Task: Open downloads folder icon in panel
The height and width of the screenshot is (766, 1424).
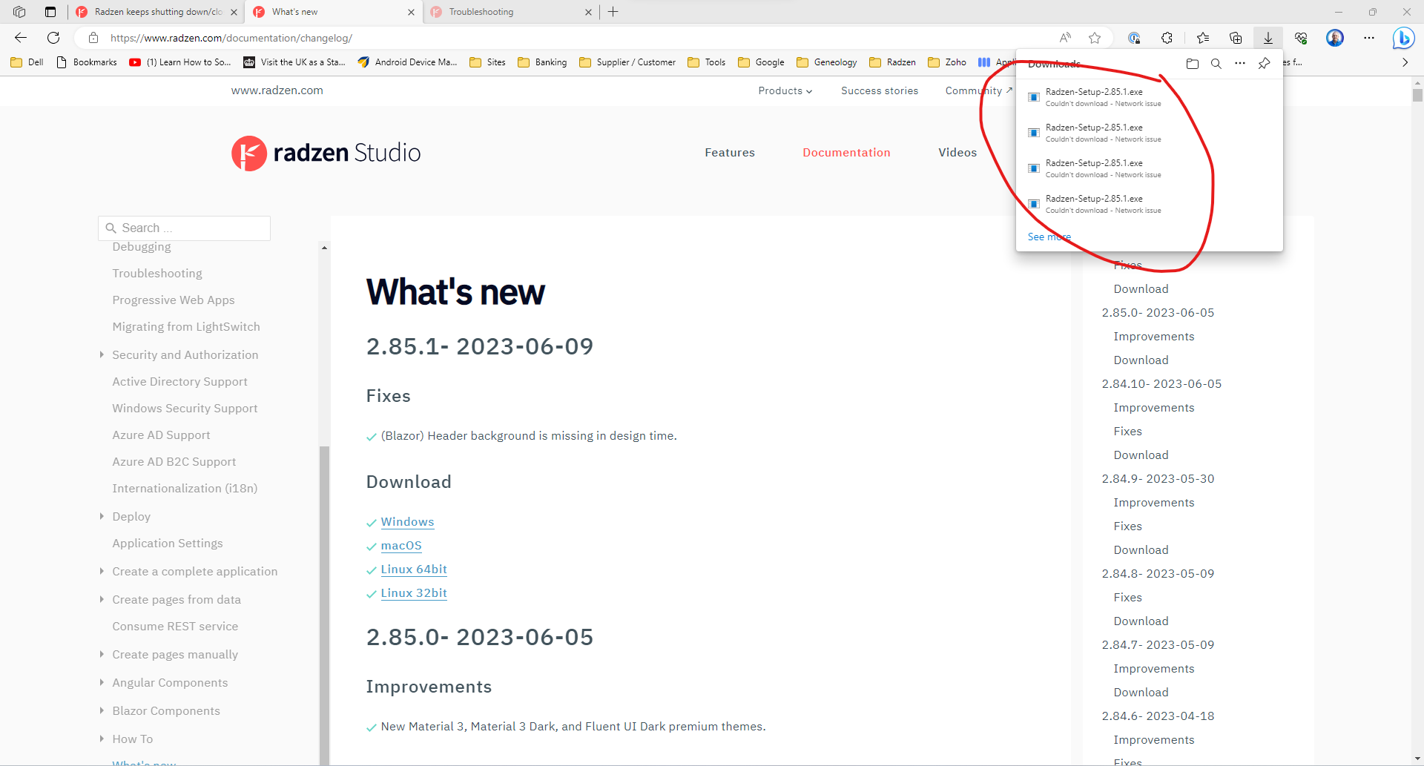Action: (1193, 64)
